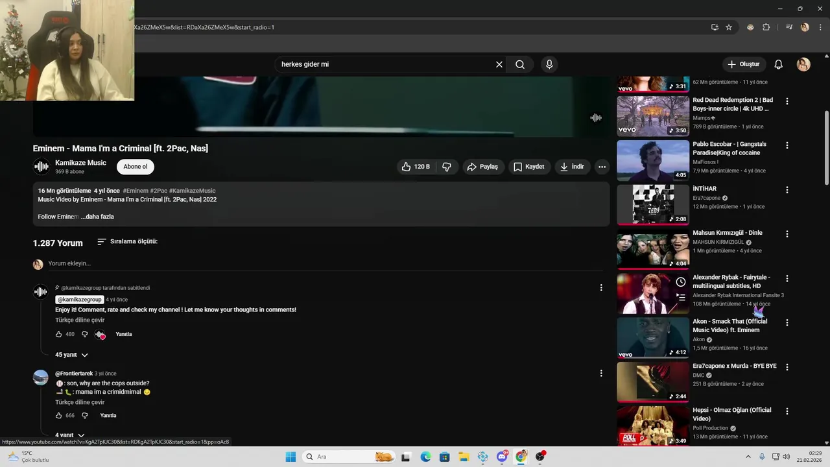The width and height of the screenshot is (830, 467).
Task: Open Microsoft Edge from the taskbar
Action: 425,457
